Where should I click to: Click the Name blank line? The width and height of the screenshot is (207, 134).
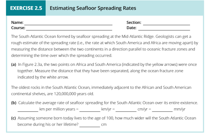point(68,24)
